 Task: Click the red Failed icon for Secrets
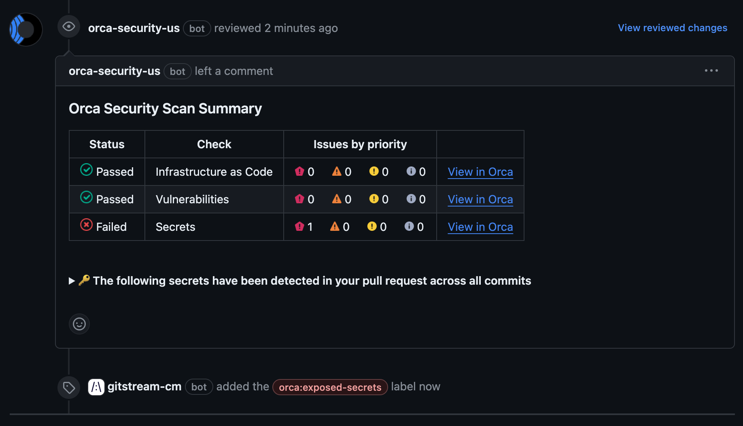(86, 225)
